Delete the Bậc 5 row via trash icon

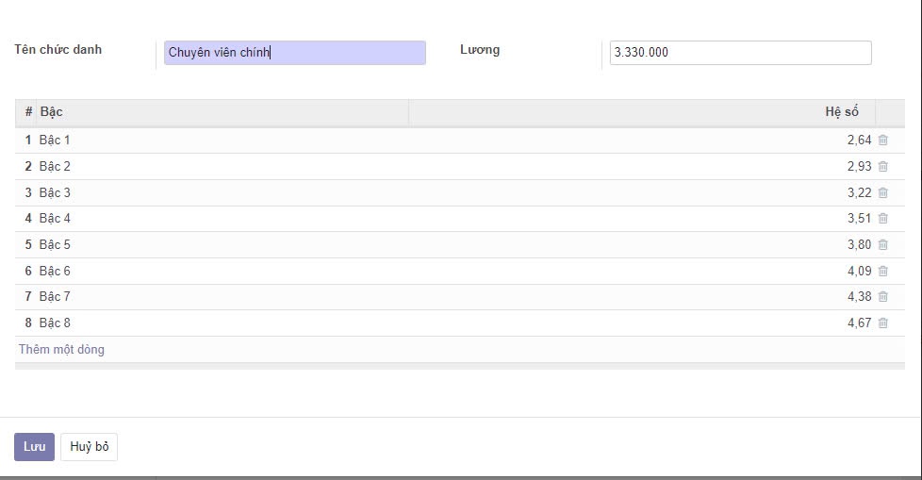[882, 245]
